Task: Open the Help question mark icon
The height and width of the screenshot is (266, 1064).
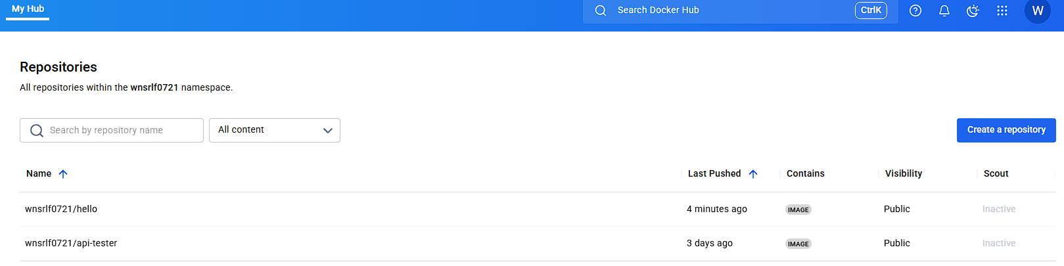Action: [915, 11]
